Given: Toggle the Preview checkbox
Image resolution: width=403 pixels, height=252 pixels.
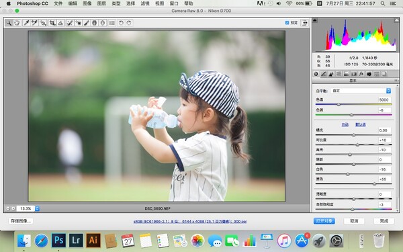Looking at the screenshot, I should (287, 23).
